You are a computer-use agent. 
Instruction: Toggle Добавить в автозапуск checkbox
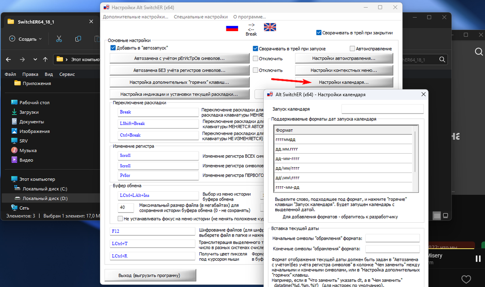pyautogui.click(x=113, y=48)
